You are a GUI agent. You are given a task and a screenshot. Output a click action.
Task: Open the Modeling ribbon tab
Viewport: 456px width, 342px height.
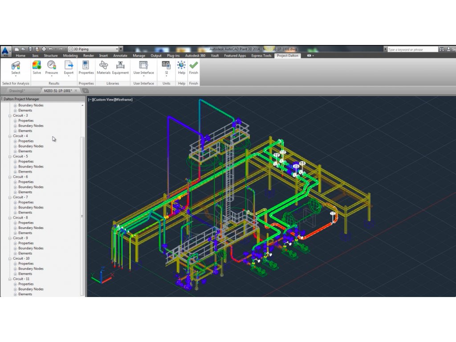click(70, 56)
